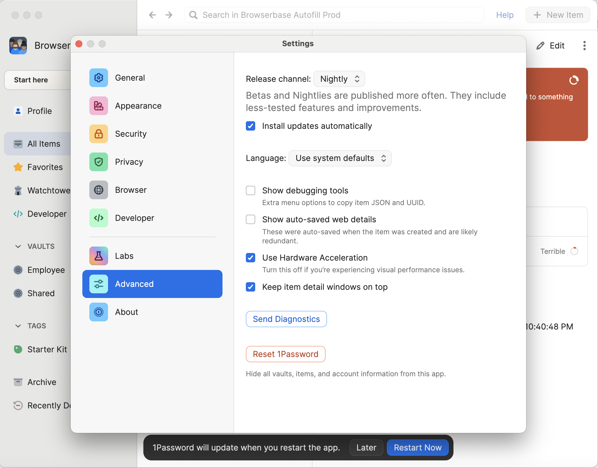This screenshot has width=598, height=468.
Task: Collapse the VAULTS section chevron
Action: point(18,246)
